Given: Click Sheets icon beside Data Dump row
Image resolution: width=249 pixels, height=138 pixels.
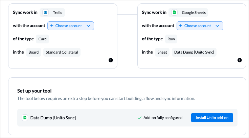Looking at the screenshot, I should click(x=25, y=118).
